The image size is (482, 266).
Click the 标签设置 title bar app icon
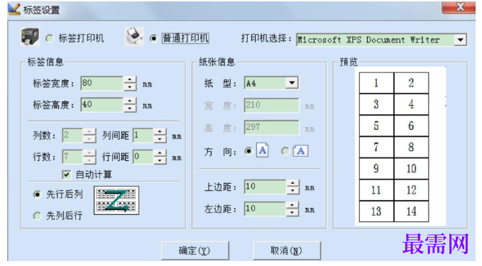(x=13, y=9)
